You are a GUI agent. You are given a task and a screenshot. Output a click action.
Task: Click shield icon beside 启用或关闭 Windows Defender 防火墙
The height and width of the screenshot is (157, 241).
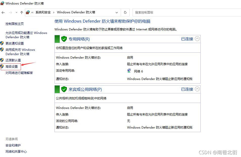(2, 50)
